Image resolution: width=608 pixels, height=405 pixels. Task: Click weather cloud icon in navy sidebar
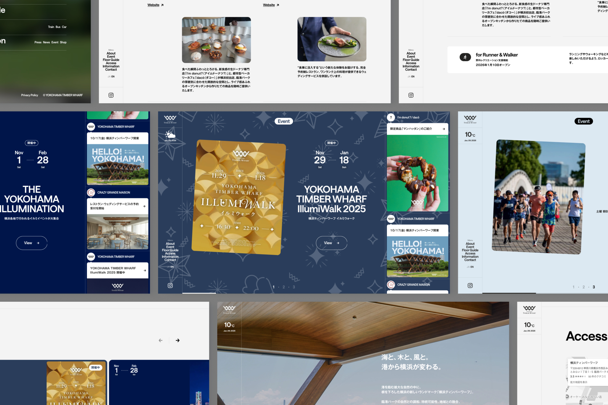click(170, 135)
